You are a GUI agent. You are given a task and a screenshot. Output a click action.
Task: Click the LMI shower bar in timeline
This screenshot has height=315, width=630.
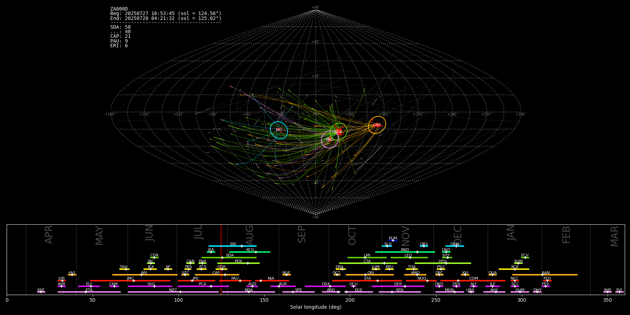pyautogui.click(x=367, y=258)
